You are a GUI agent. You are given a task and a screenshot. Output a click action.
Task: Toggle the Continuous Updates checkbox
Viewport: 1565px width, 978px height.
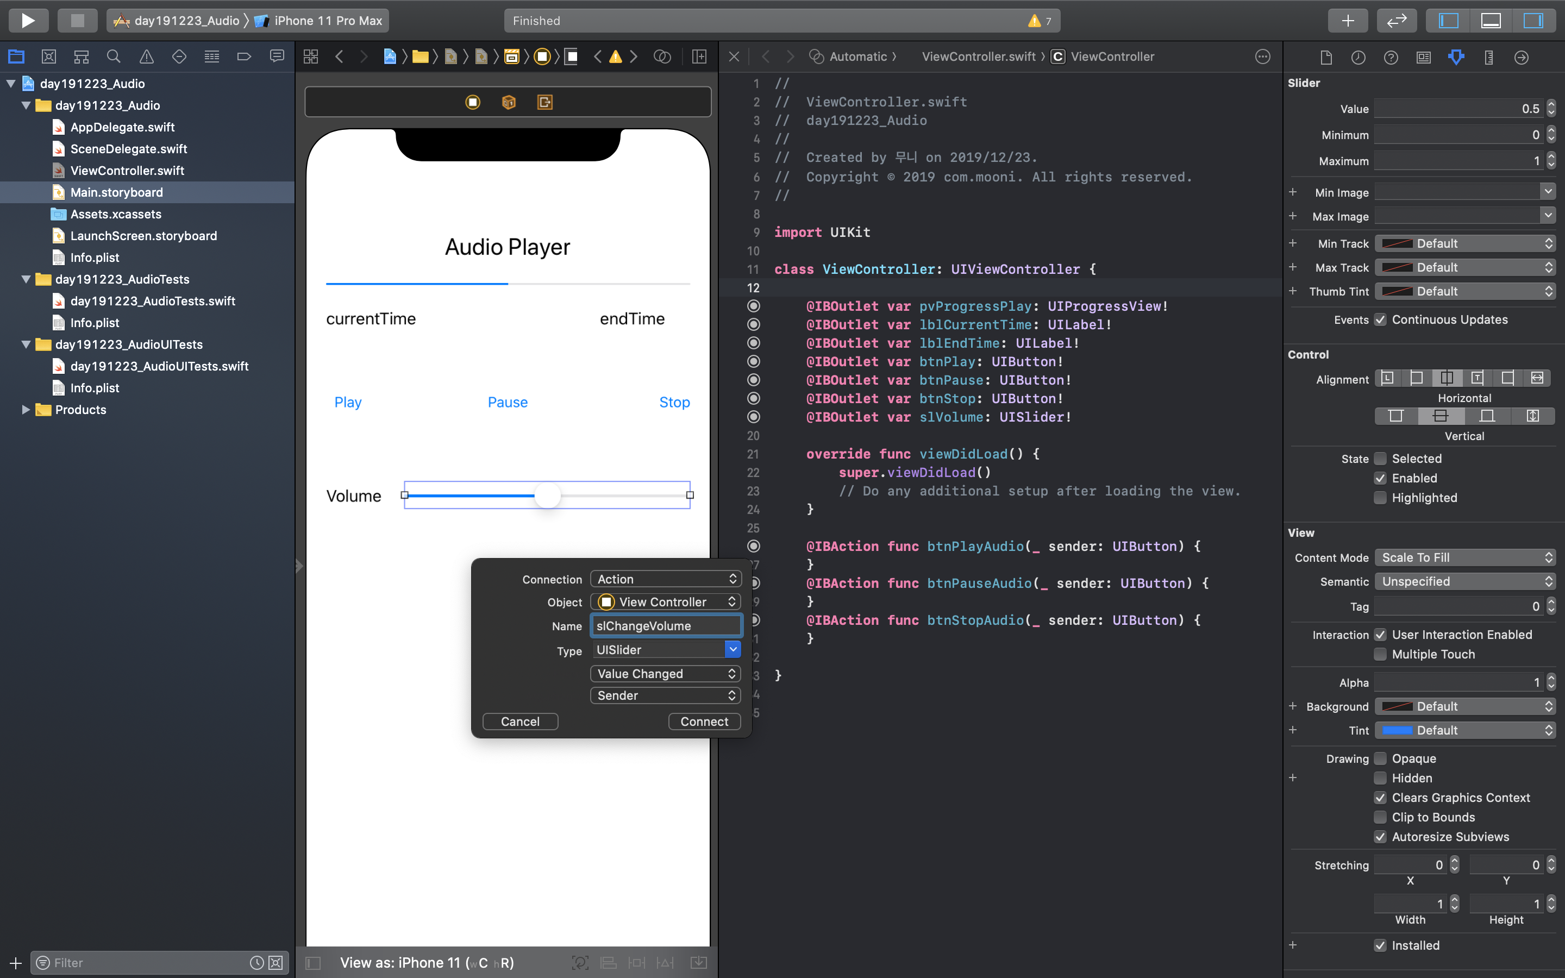coord(1380,319)
